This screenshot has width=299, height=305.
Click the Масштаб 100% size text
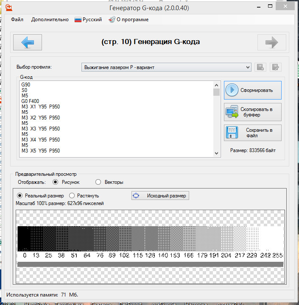60,203
